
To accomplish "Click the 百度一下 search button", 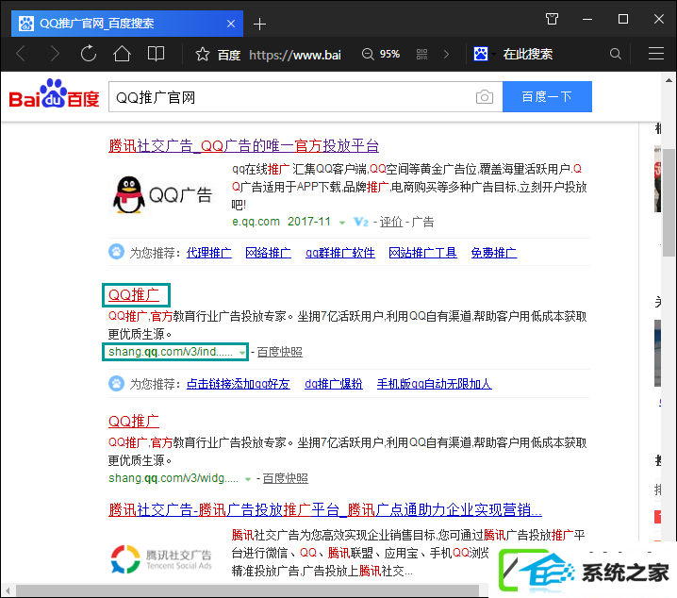I will coord(547,97).
